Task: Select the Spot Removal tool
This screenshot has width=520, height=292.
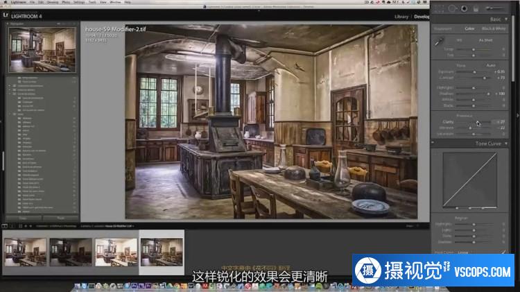Action: point(451,9)
